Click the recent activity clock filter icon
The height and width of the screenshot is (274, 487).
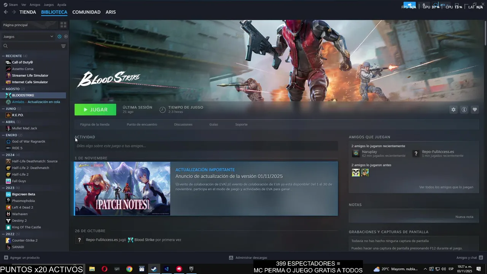pyautogui.click(x=59, y=37)
